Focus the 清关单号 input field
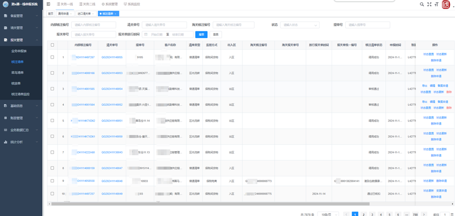This screenshot has width=455, height=216. (x=164, y=25)
